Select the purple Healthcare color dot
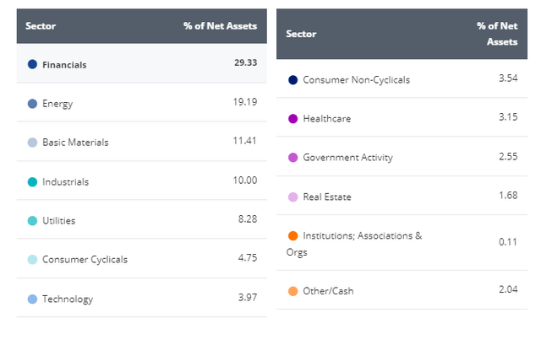The image size is (541, 345). [293, 119]
